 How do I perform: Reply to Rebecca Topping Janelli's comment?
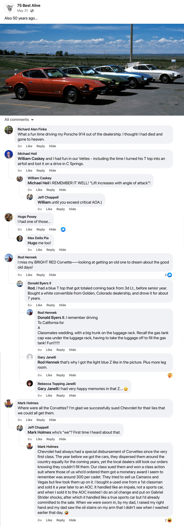pos(60,396)
